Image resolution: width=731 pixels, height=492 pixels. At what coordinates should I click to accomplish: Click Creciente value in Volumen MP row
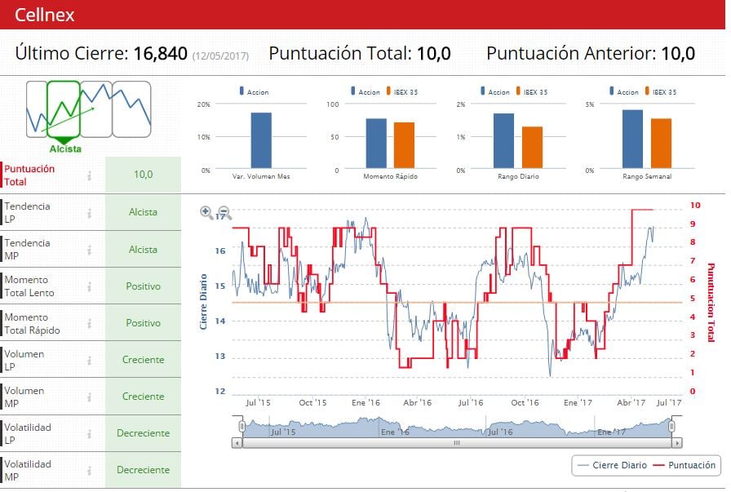tap(143, 397)
